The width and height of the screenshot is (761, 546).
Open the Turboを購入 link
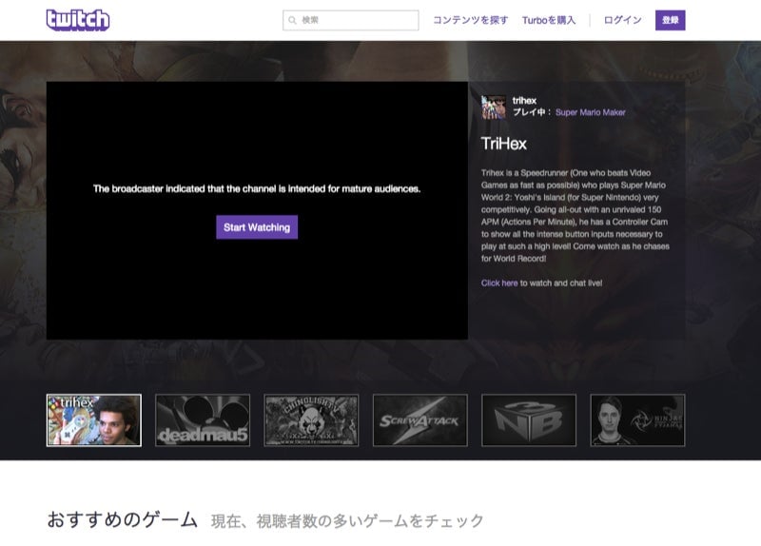coord(549,20)
